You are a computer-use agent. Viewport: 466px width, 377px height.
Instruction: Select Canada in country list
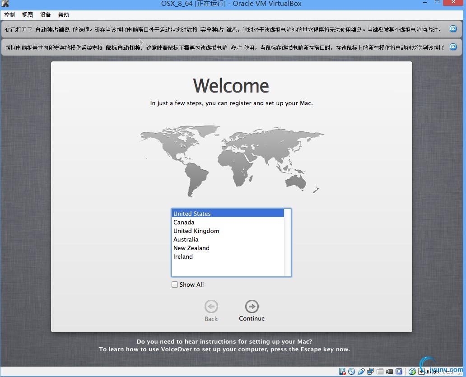coord(228,222)
